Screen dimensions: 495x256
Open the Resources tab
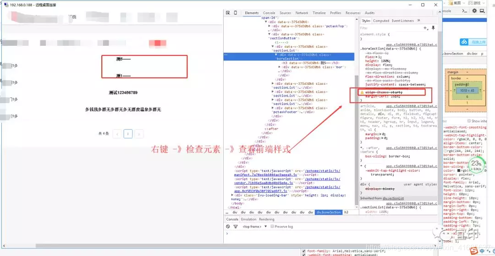click(x=353, y=13)
